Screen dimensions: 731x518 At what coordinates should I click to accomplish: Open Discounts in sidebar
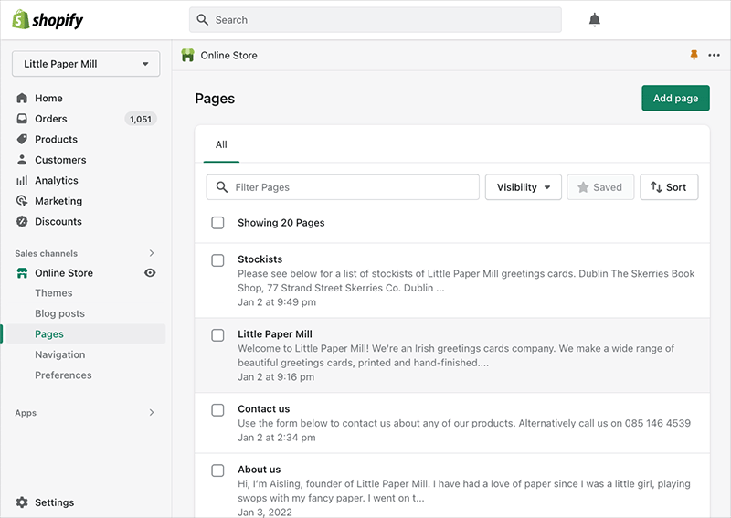point(58,221)
